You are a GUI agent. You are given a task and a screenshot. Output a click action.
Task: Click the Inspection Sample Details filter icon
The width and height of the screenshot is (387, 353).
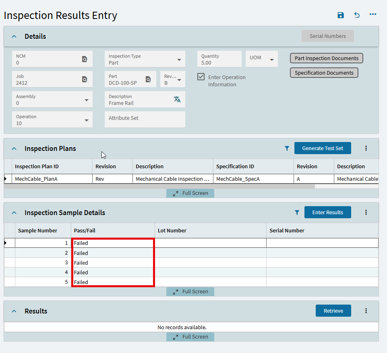[297, 213]
